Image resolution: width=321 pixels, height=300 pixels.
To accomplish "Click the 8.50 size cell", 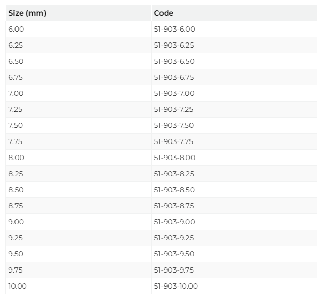I will [x=78, y=190].
